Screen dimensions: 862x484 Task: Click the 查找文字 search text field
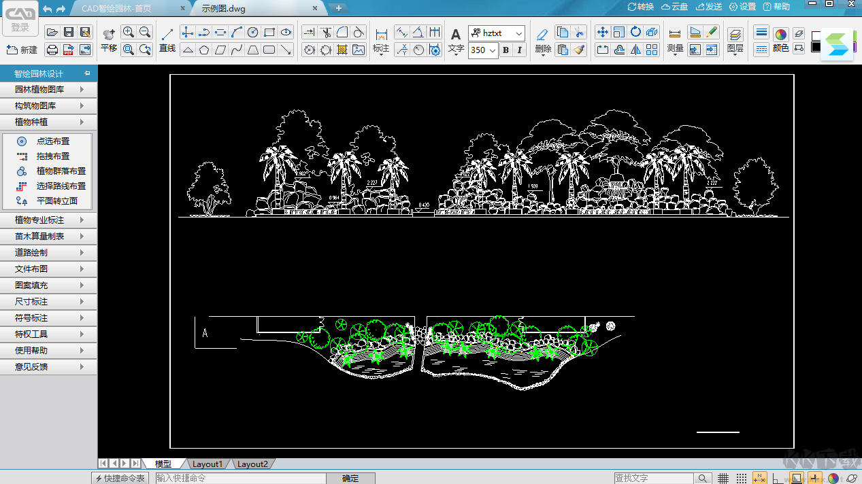[x=653, y=479]
